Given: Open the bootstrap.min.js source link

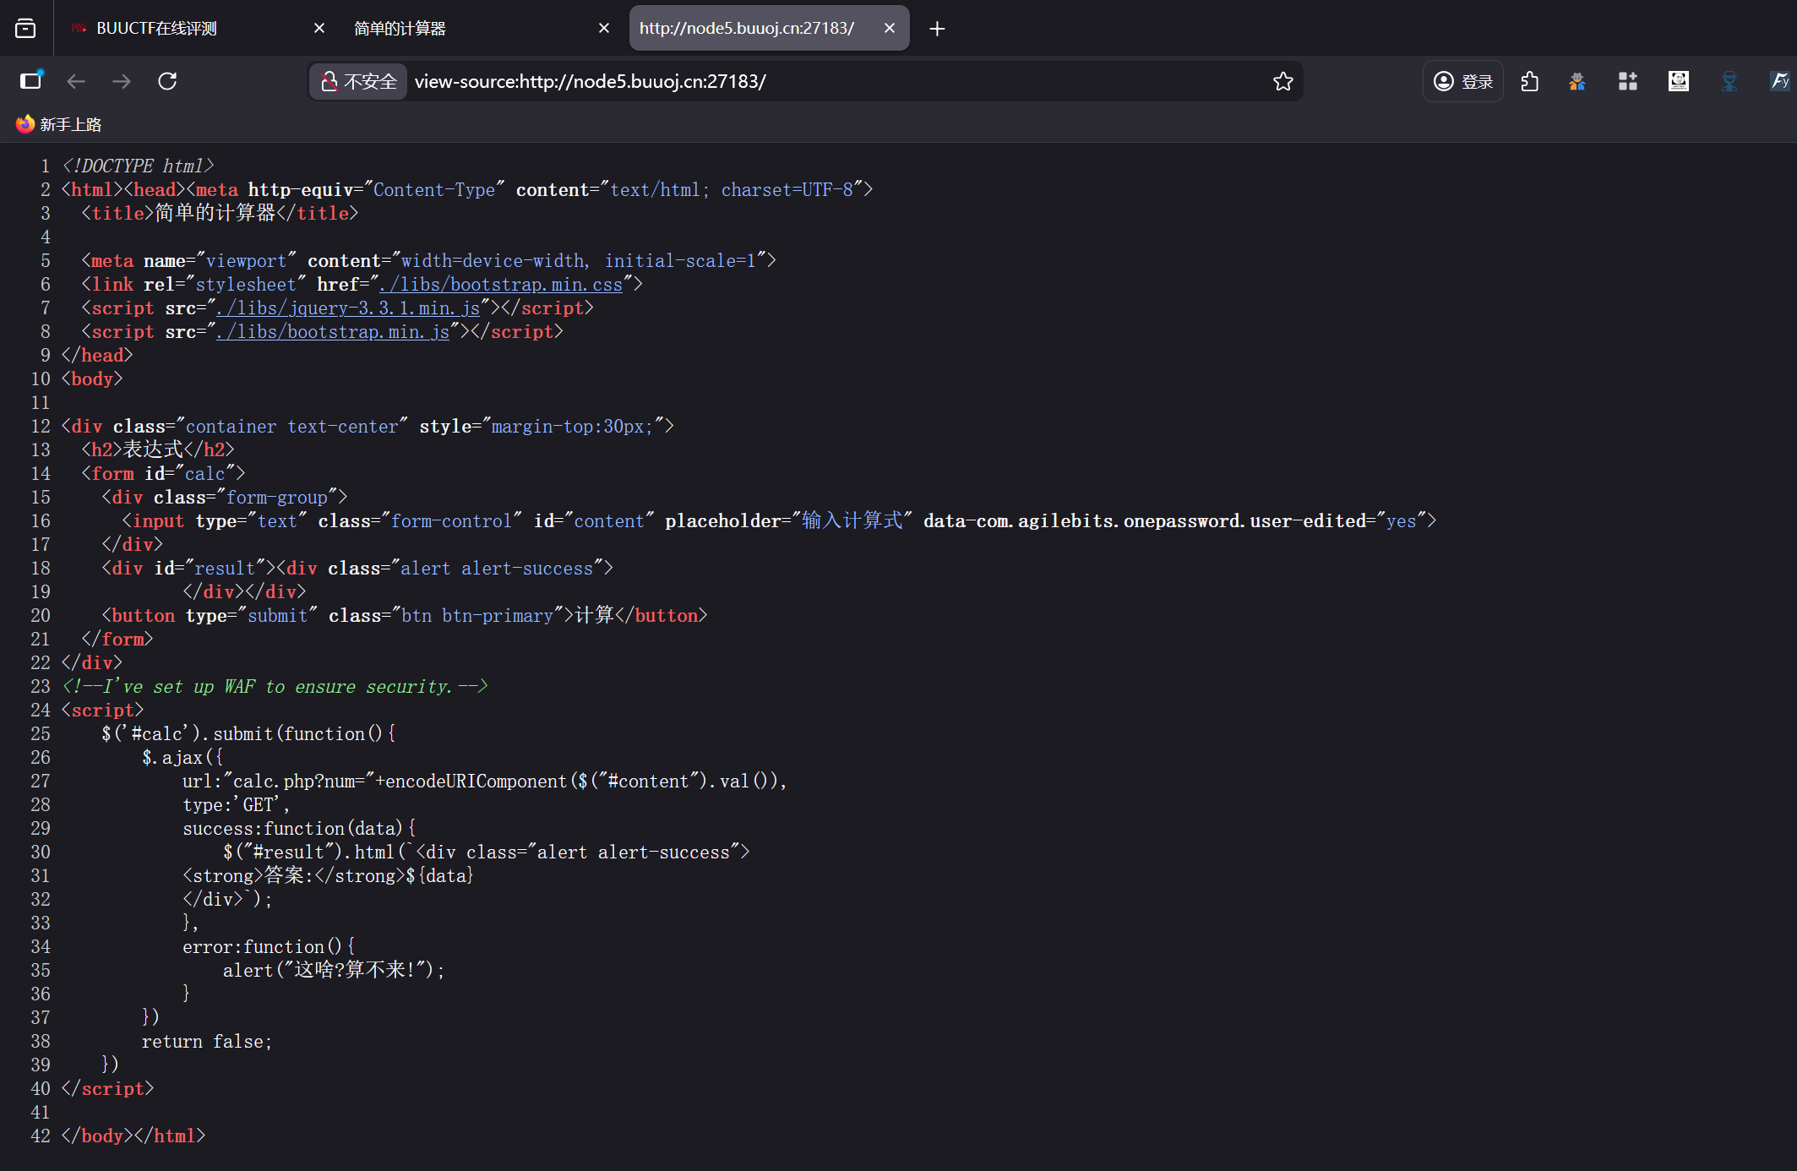Looking at the screenshot, I should point(333,332).
